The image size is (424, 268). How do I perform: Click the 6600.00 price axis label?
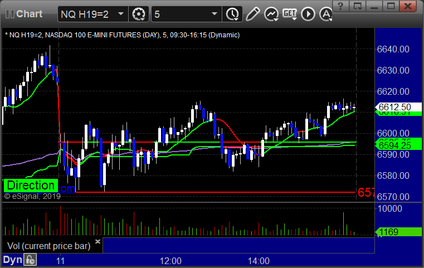pos(393,133)
